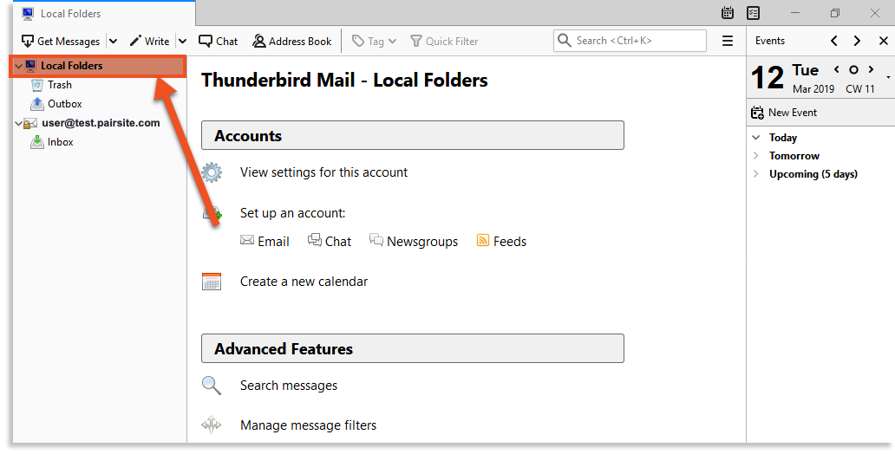Open Chat from the toolbar

click(218, 42)
